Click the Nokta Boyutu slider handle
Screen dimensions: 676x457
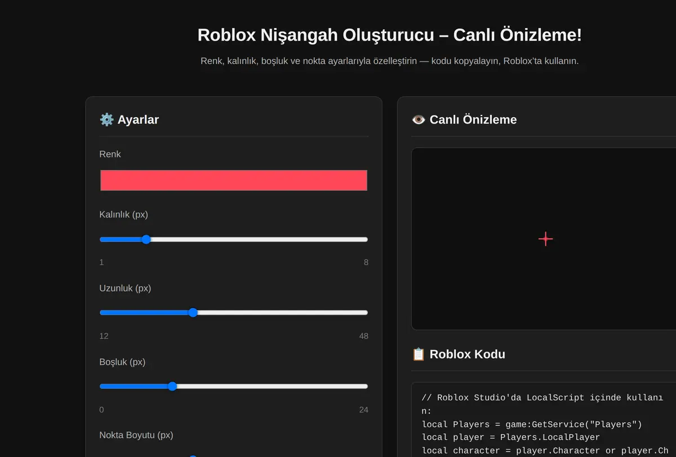(x=193, y=456)
